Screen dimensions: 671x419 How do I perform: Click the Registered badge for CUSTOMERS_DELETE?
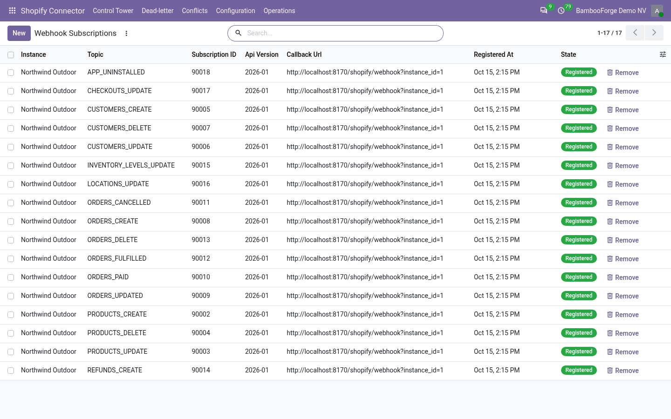pyautogui.click(x=579, y=128)
